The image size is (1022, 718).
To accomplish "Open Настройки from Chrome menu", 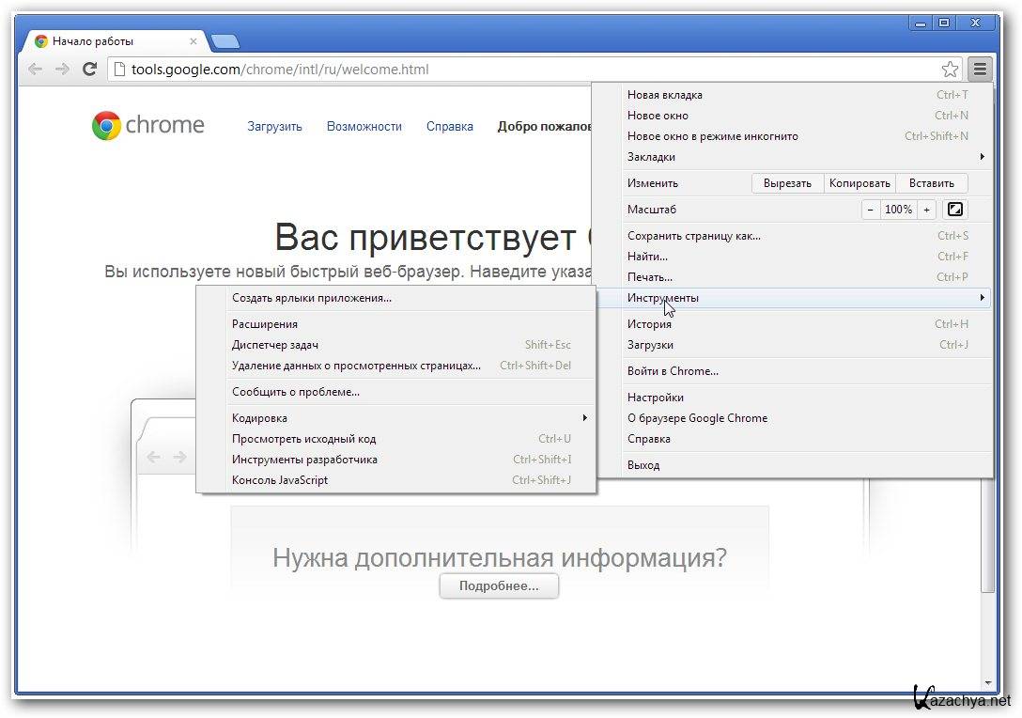I will point(655,398).
